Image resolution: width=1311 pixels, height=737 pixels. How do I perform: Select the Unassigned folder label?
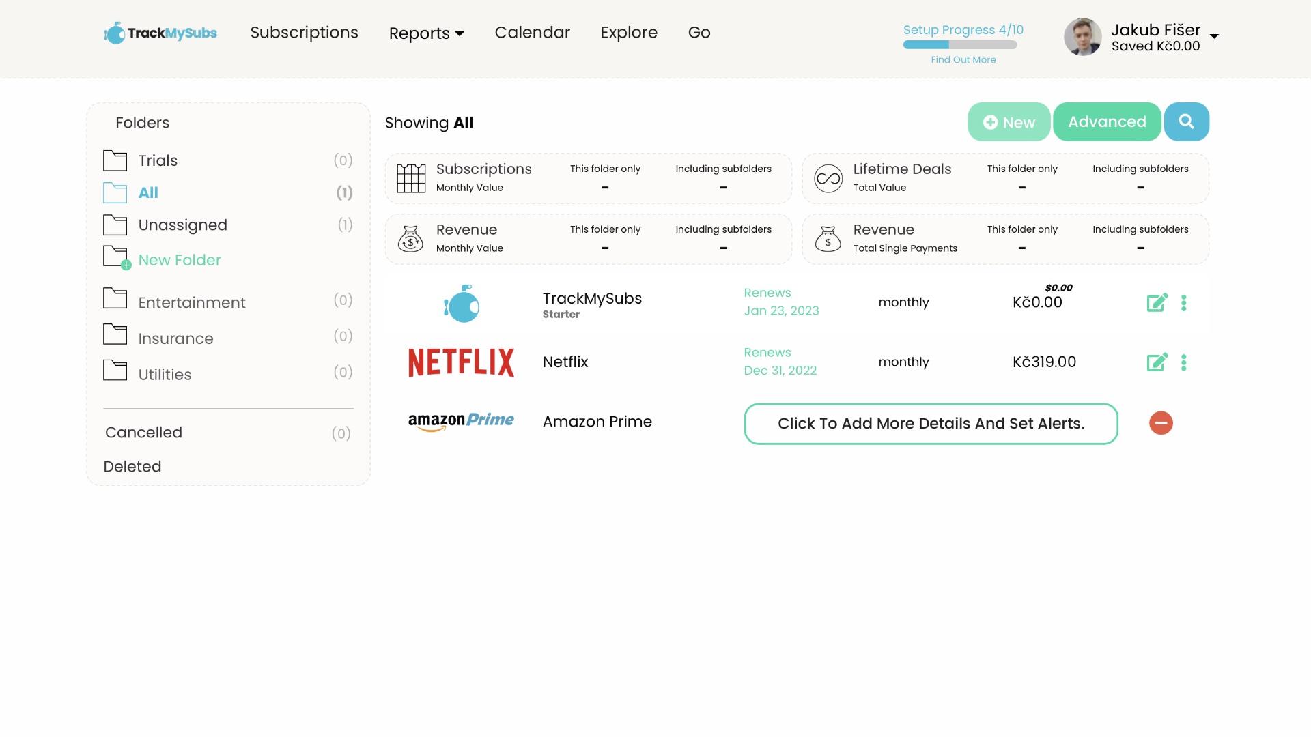coord(182,225)
